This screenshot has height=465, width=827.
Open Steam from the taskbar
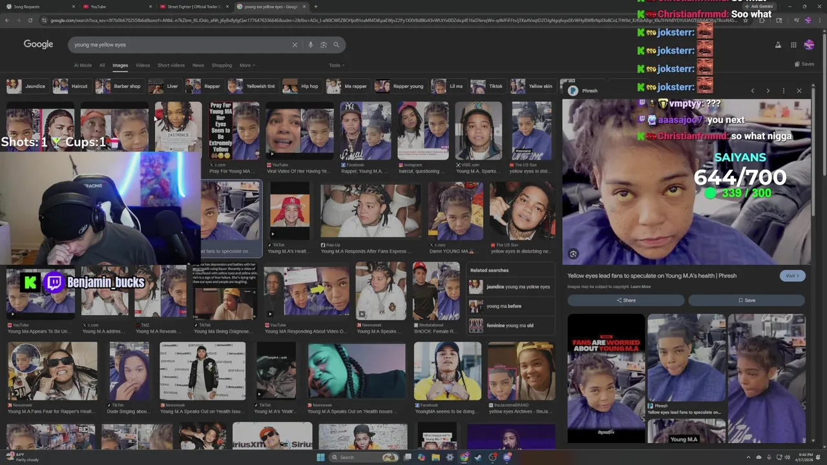478,457
